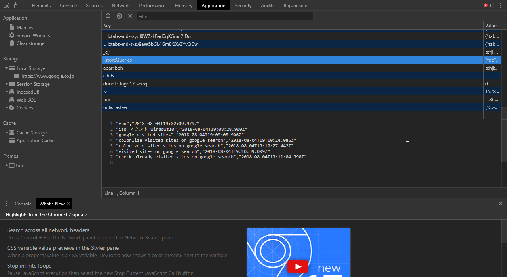Expand the Cookies node

pyautogui.click(x=6, y=108)
